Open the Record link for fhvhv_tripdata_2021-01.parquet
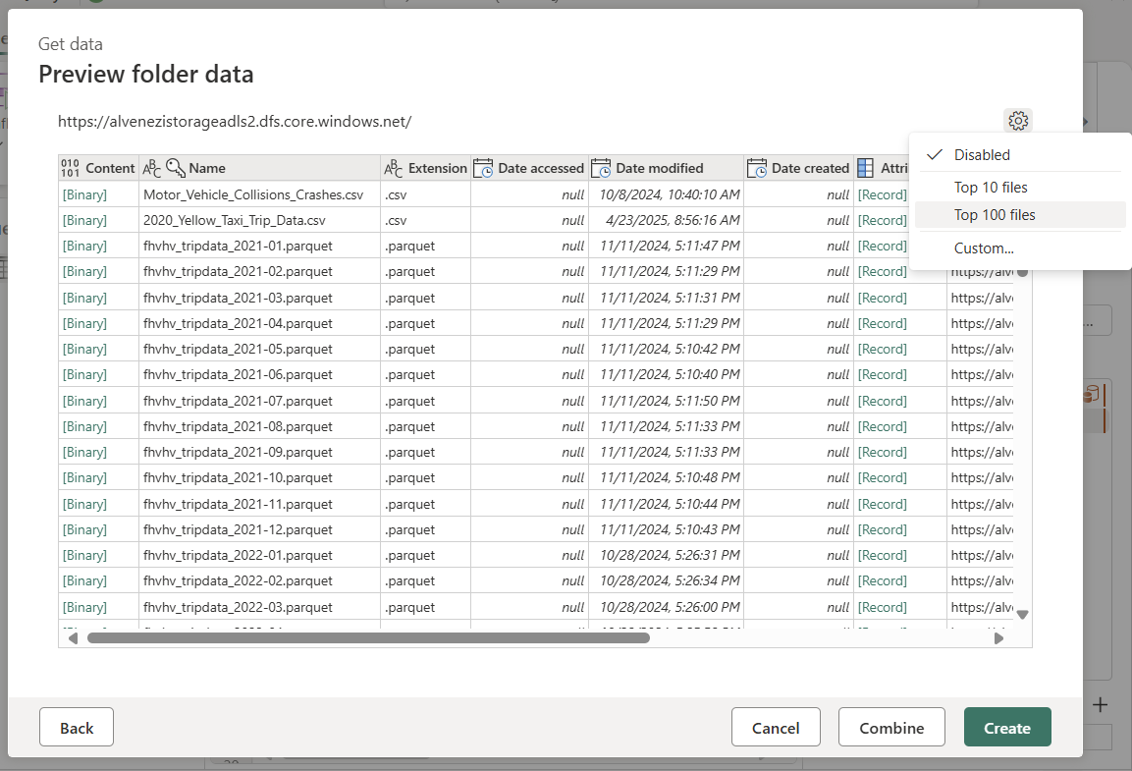This screenshot has width=1132, height=771. 882,246
